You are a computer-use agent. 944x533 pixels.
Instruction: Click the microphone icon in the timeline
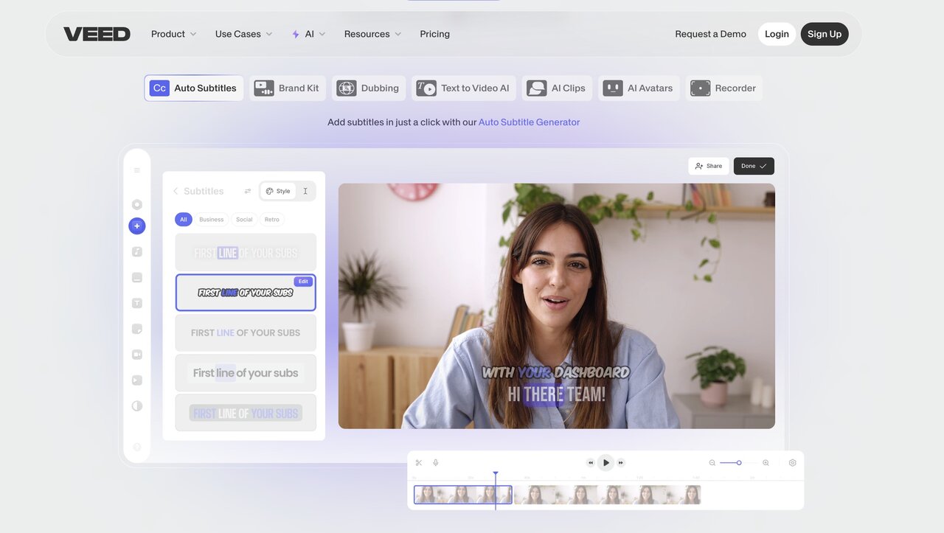pyautogui.click(x=436, y=463)
